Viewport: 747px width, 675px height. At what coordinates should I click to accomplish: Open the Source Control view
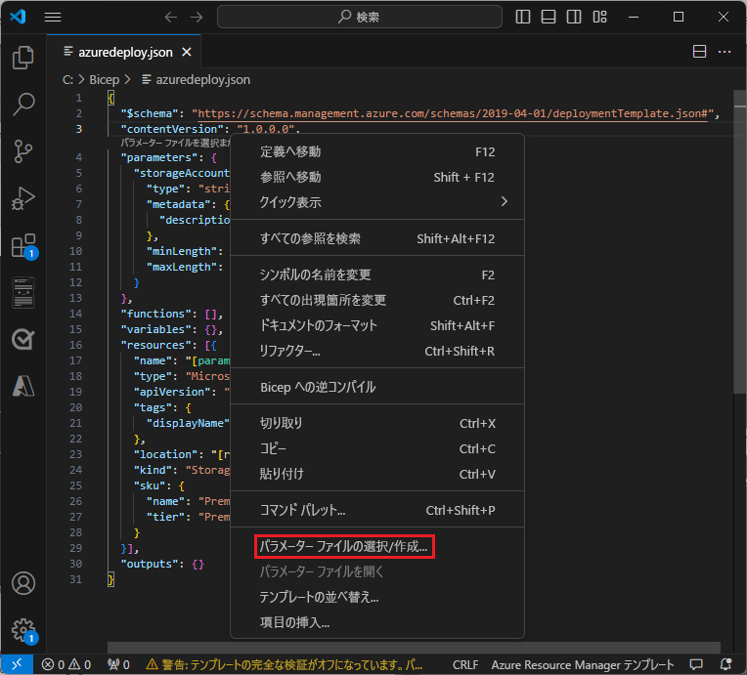[22, 151]
